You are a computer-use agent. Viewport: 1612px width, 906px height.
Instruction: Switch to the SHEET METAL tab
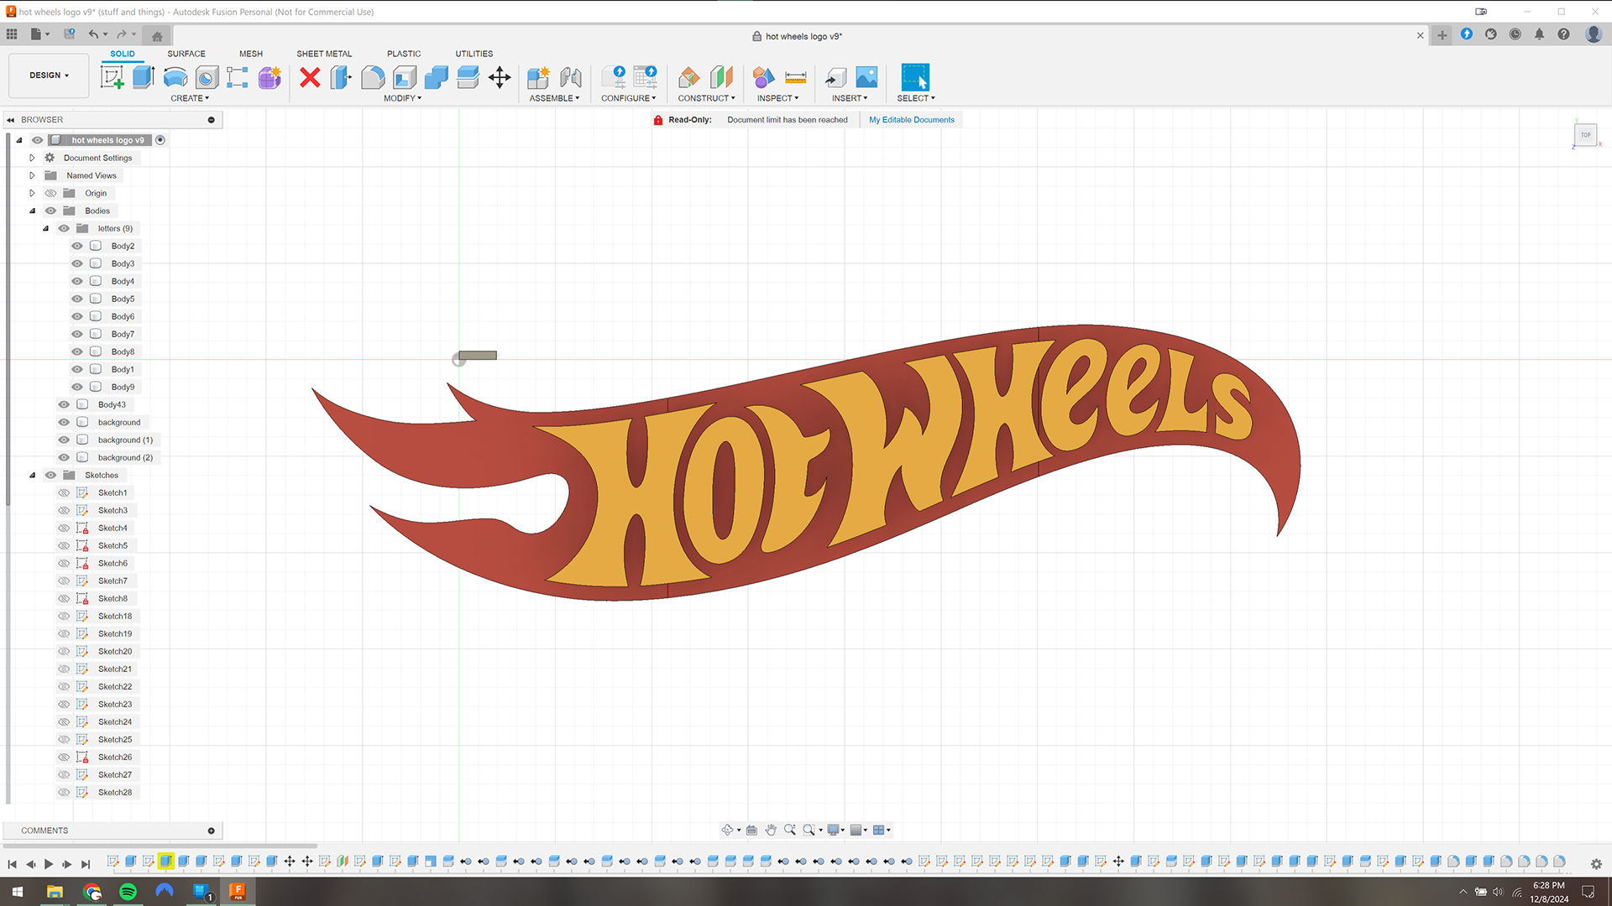pyautogui.click(x=324, y=54)
